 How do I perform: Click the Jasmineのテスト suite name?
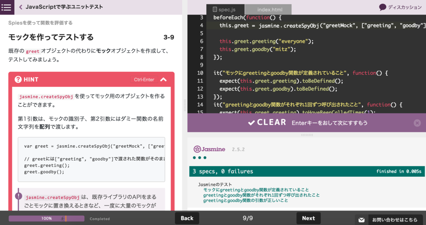(x=215, y=184)
